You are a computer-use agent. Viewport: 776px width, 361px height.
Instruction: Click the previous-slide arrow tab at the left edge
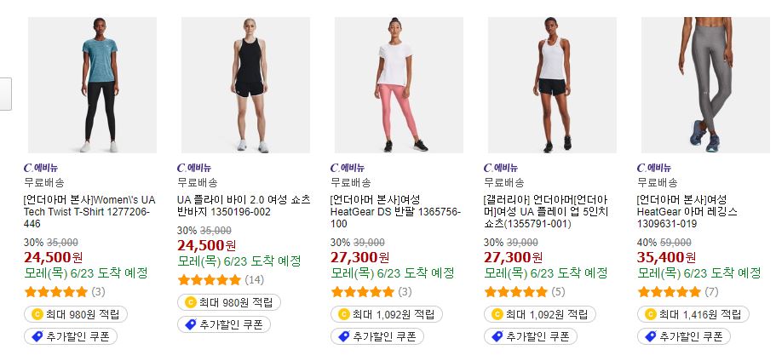5,94
